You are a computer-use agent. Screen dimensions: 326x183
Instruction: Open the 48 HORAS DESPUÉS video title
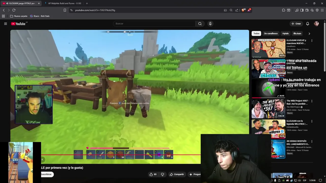click(298, 143)
